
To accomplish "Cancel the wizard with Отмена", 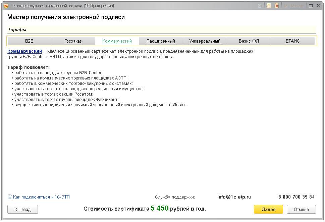I will click(301, 209).
